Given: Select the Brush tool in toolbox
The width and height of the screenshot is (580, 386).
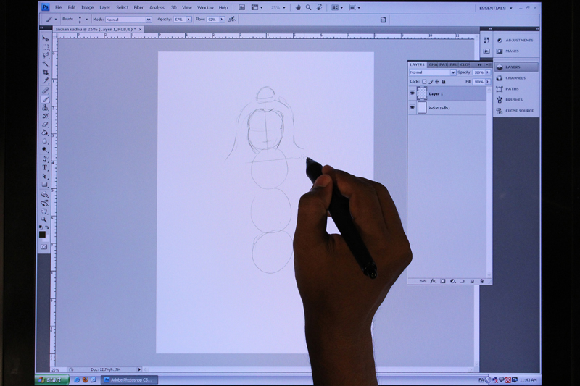Looking at the screenshot, I should click(x=46, y=100).
